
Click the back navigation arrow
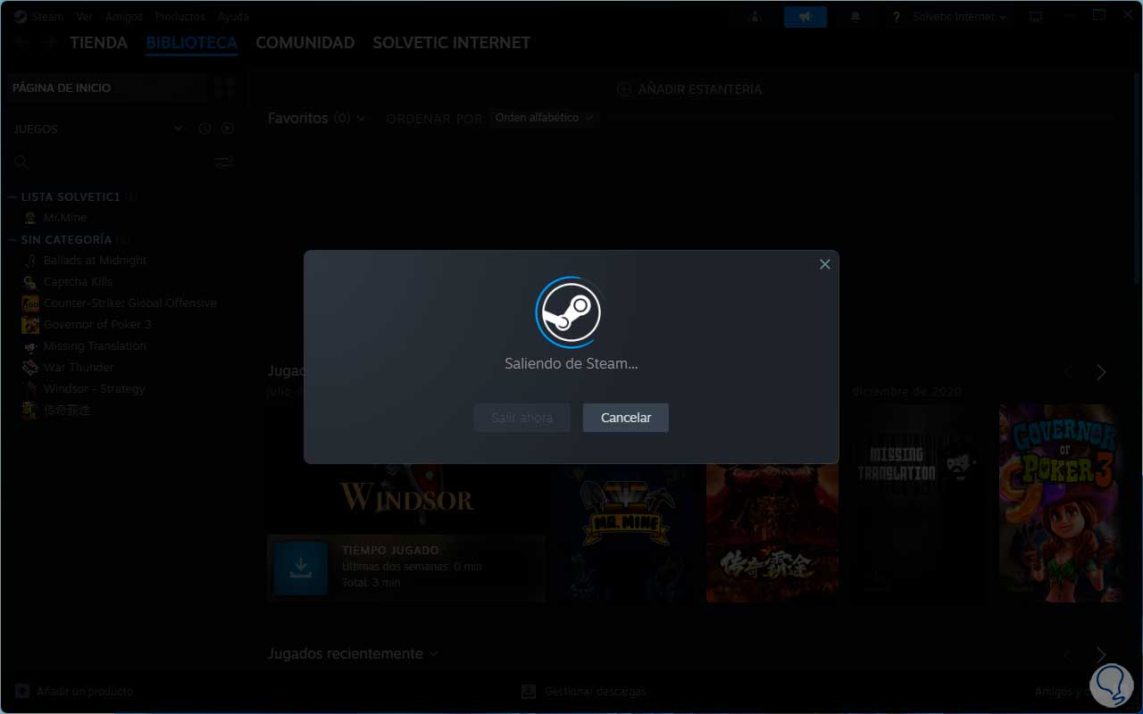[23, 43]
